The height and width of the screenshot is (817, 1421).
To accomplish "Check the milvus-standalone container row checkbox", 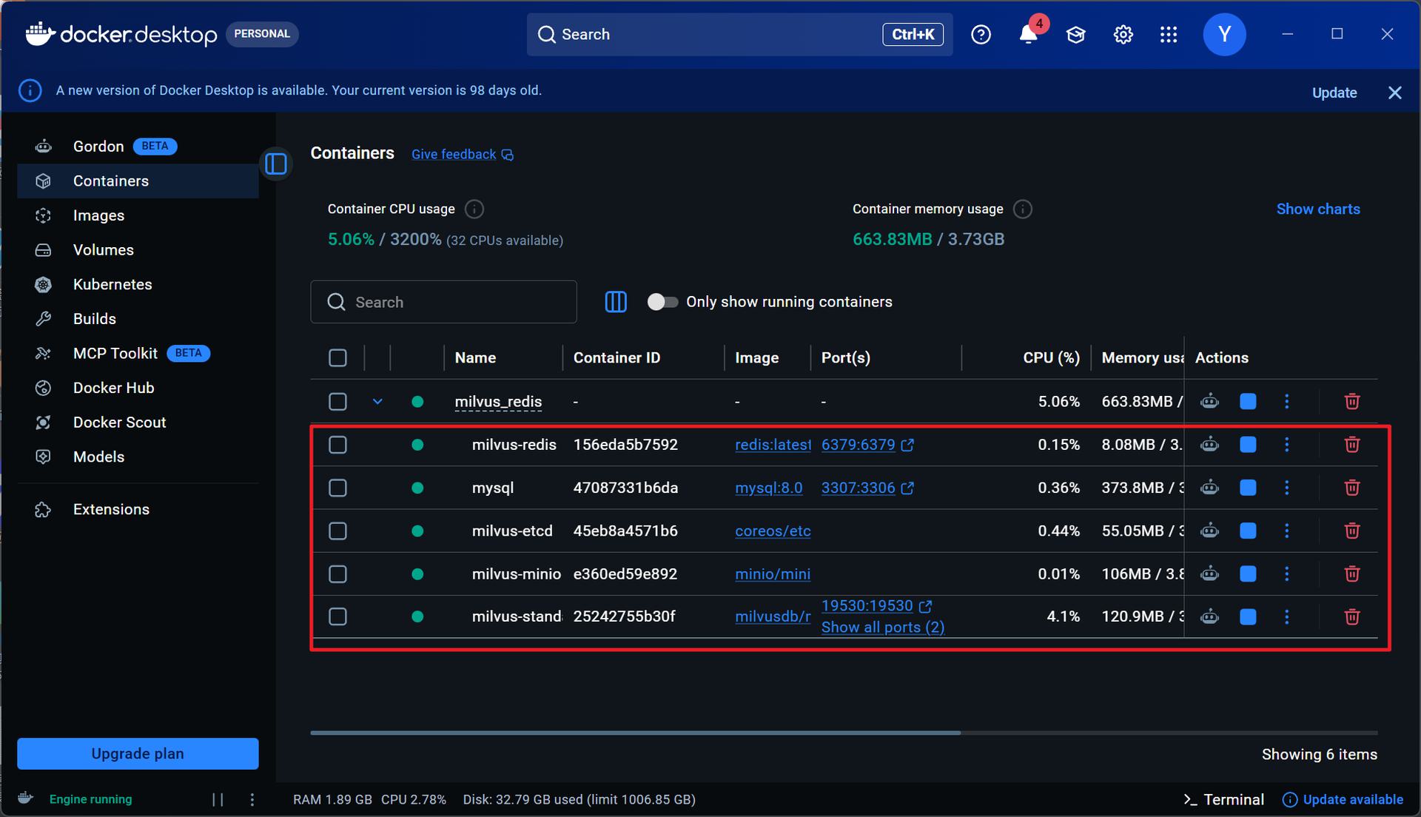I will (337, 616).
